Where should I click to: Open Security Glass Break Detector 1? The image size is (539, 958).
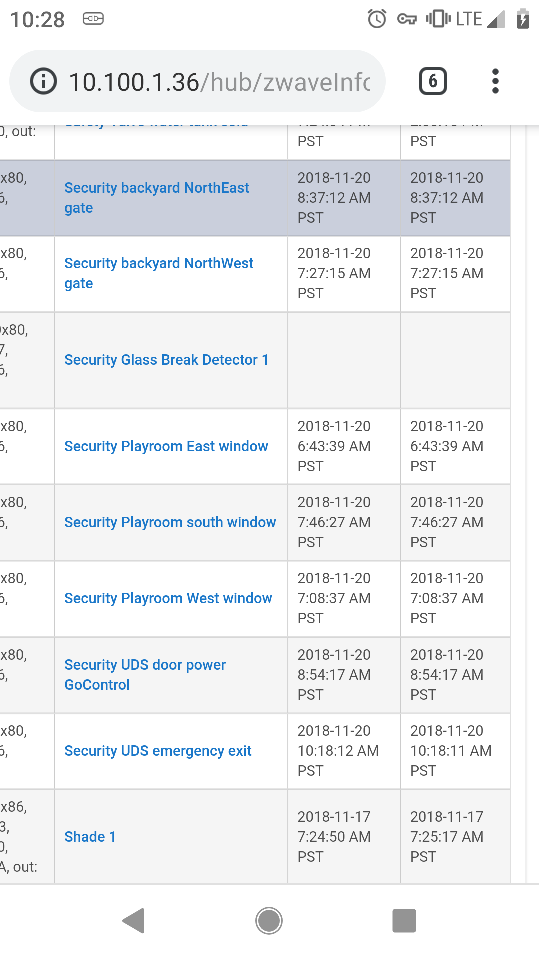(166, 360)
